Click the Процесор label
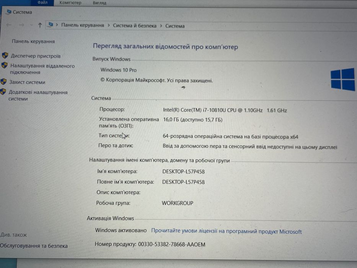 click(112, 109)
